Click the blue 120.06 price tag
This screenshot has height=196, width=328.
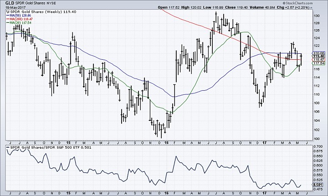318,53
